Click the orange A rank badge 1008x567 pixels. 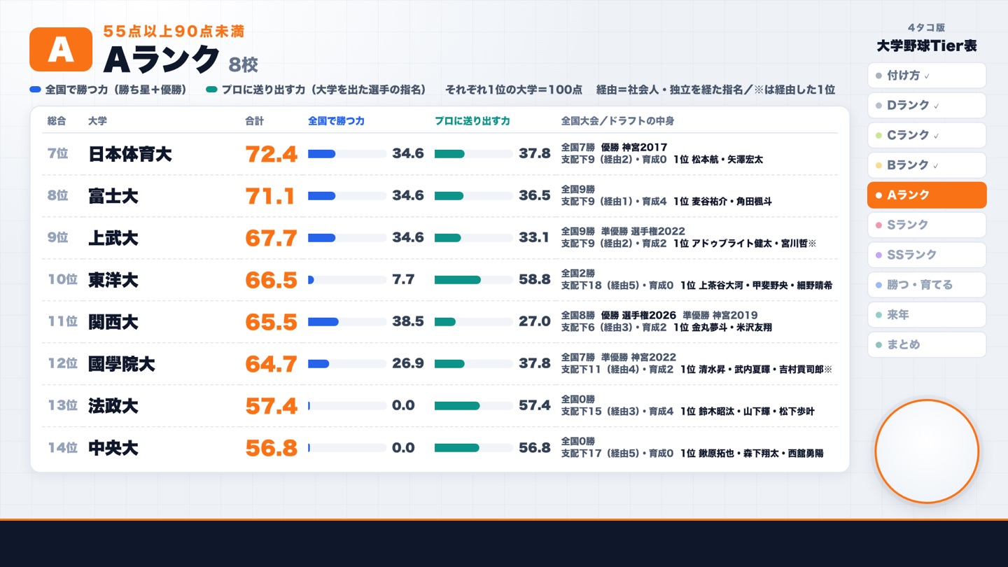(61, 50)
